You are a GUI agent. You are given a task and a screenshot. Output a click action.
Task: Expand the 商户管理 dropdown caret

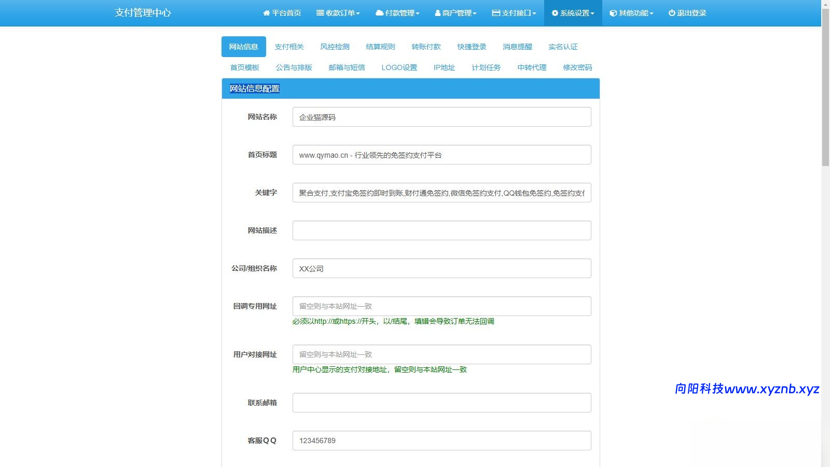(475, 13)
